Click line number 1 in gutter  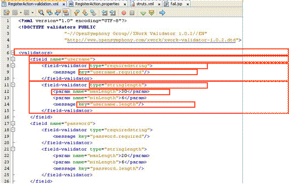point(7,21)
